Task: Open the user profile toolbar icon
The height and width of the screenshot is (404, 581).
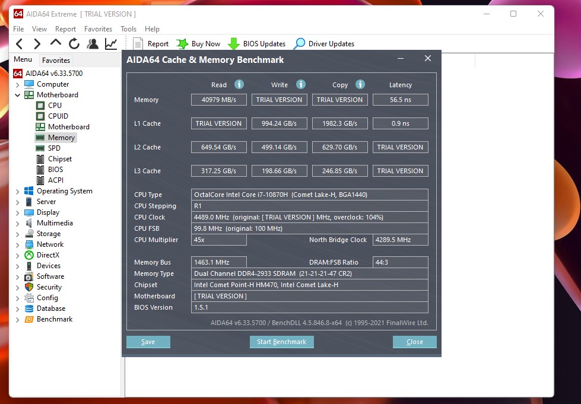Action: pyautogui.click(x=93, y=44)
